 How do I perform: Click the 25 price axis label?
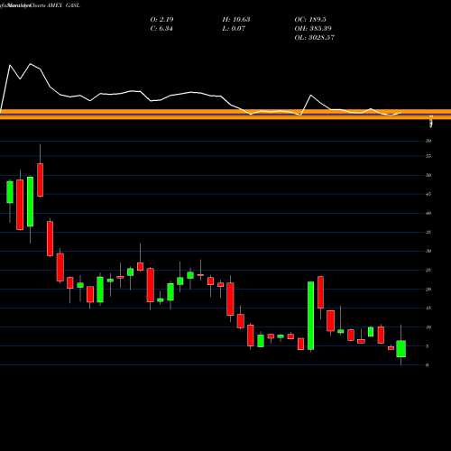(428, 271)
